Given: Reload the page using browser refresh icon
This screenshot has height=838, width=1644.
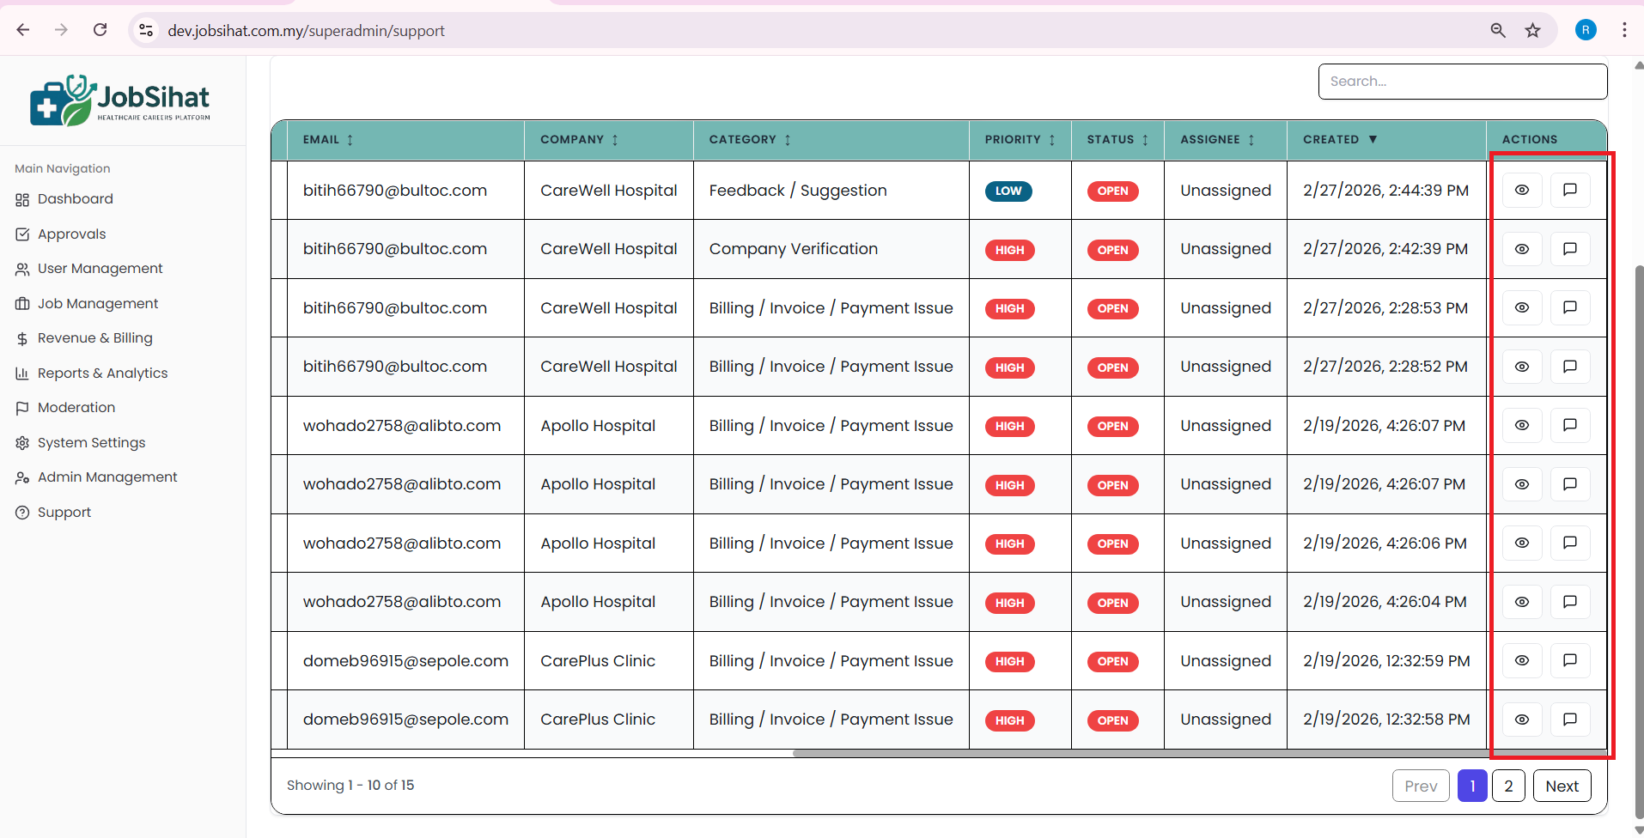Looking at the screenshot, I should pyautogui.click(x=100, y=30).
